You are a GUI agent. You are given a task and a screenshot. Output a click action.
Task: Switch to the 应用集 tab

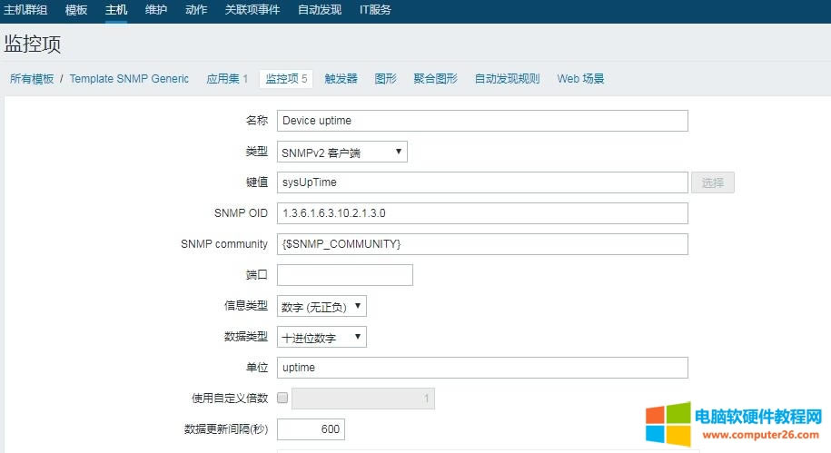(227, 79)
